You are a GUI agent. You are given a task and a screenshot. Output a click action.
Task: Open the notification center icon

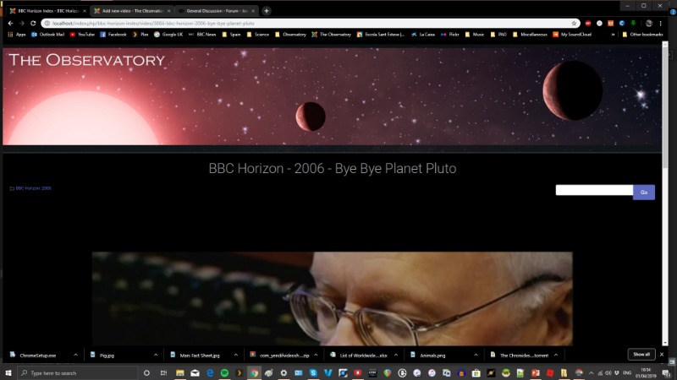click(667, 372)
